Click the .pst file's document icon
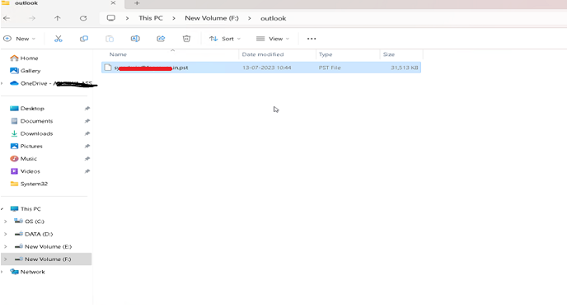Image resolution: width=567 pixels, height=308 pixels. click(108, 68)
